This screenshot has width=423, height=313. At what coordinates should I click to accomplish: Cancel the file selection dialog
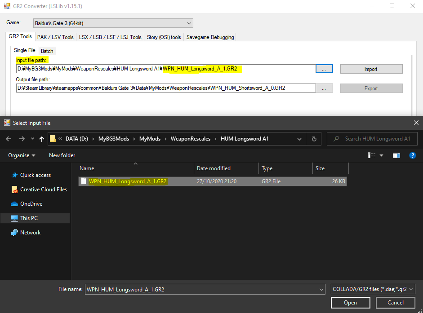click(x=396, y=303)
